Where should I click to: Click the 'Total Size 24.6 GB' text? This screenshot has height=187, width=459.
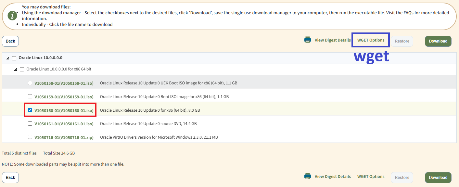pyautogui.click(x=59, y=153)
